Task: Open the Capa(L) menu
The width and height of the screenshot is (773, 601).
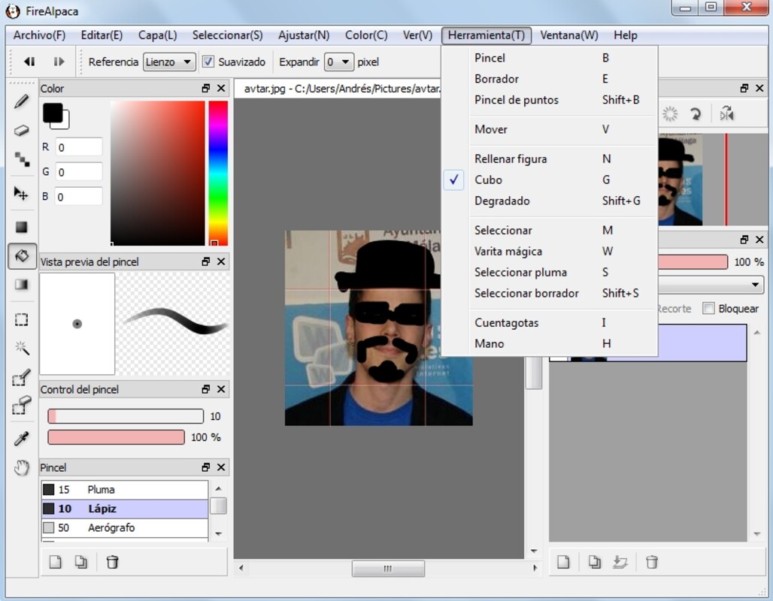Action: tap(157, 35)
